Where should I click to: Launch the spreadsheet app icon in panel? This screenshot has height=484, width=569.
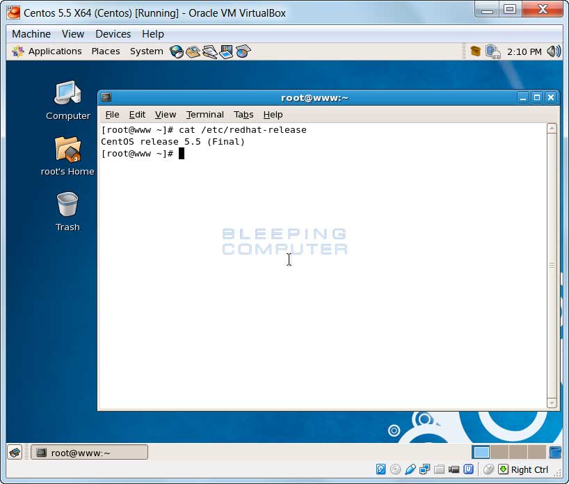click(x=243, y=52)
